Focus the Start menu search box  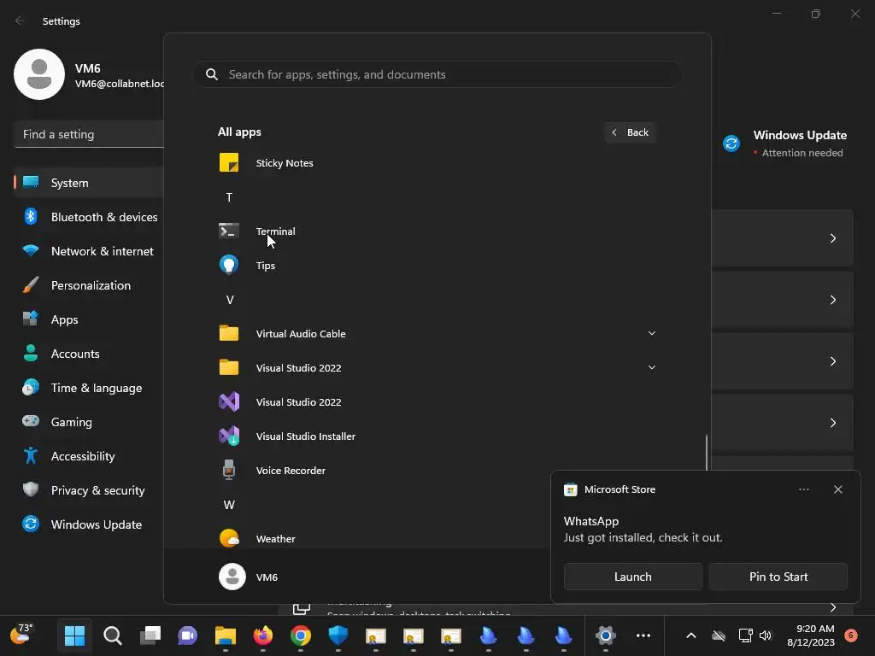pos(437,75)
